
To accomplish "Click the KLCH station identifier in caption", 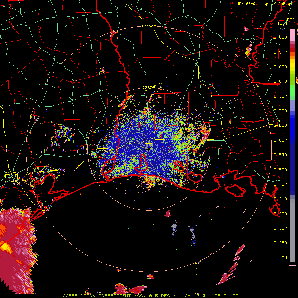I will [185, 296].
